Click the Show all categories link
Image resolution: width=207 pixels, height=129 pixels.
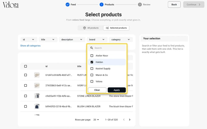(x=30, y=46)
